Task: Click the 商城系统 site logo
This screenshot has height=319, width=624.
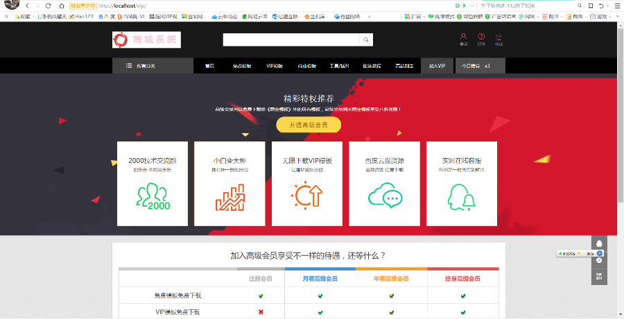Action: [146, 40]
